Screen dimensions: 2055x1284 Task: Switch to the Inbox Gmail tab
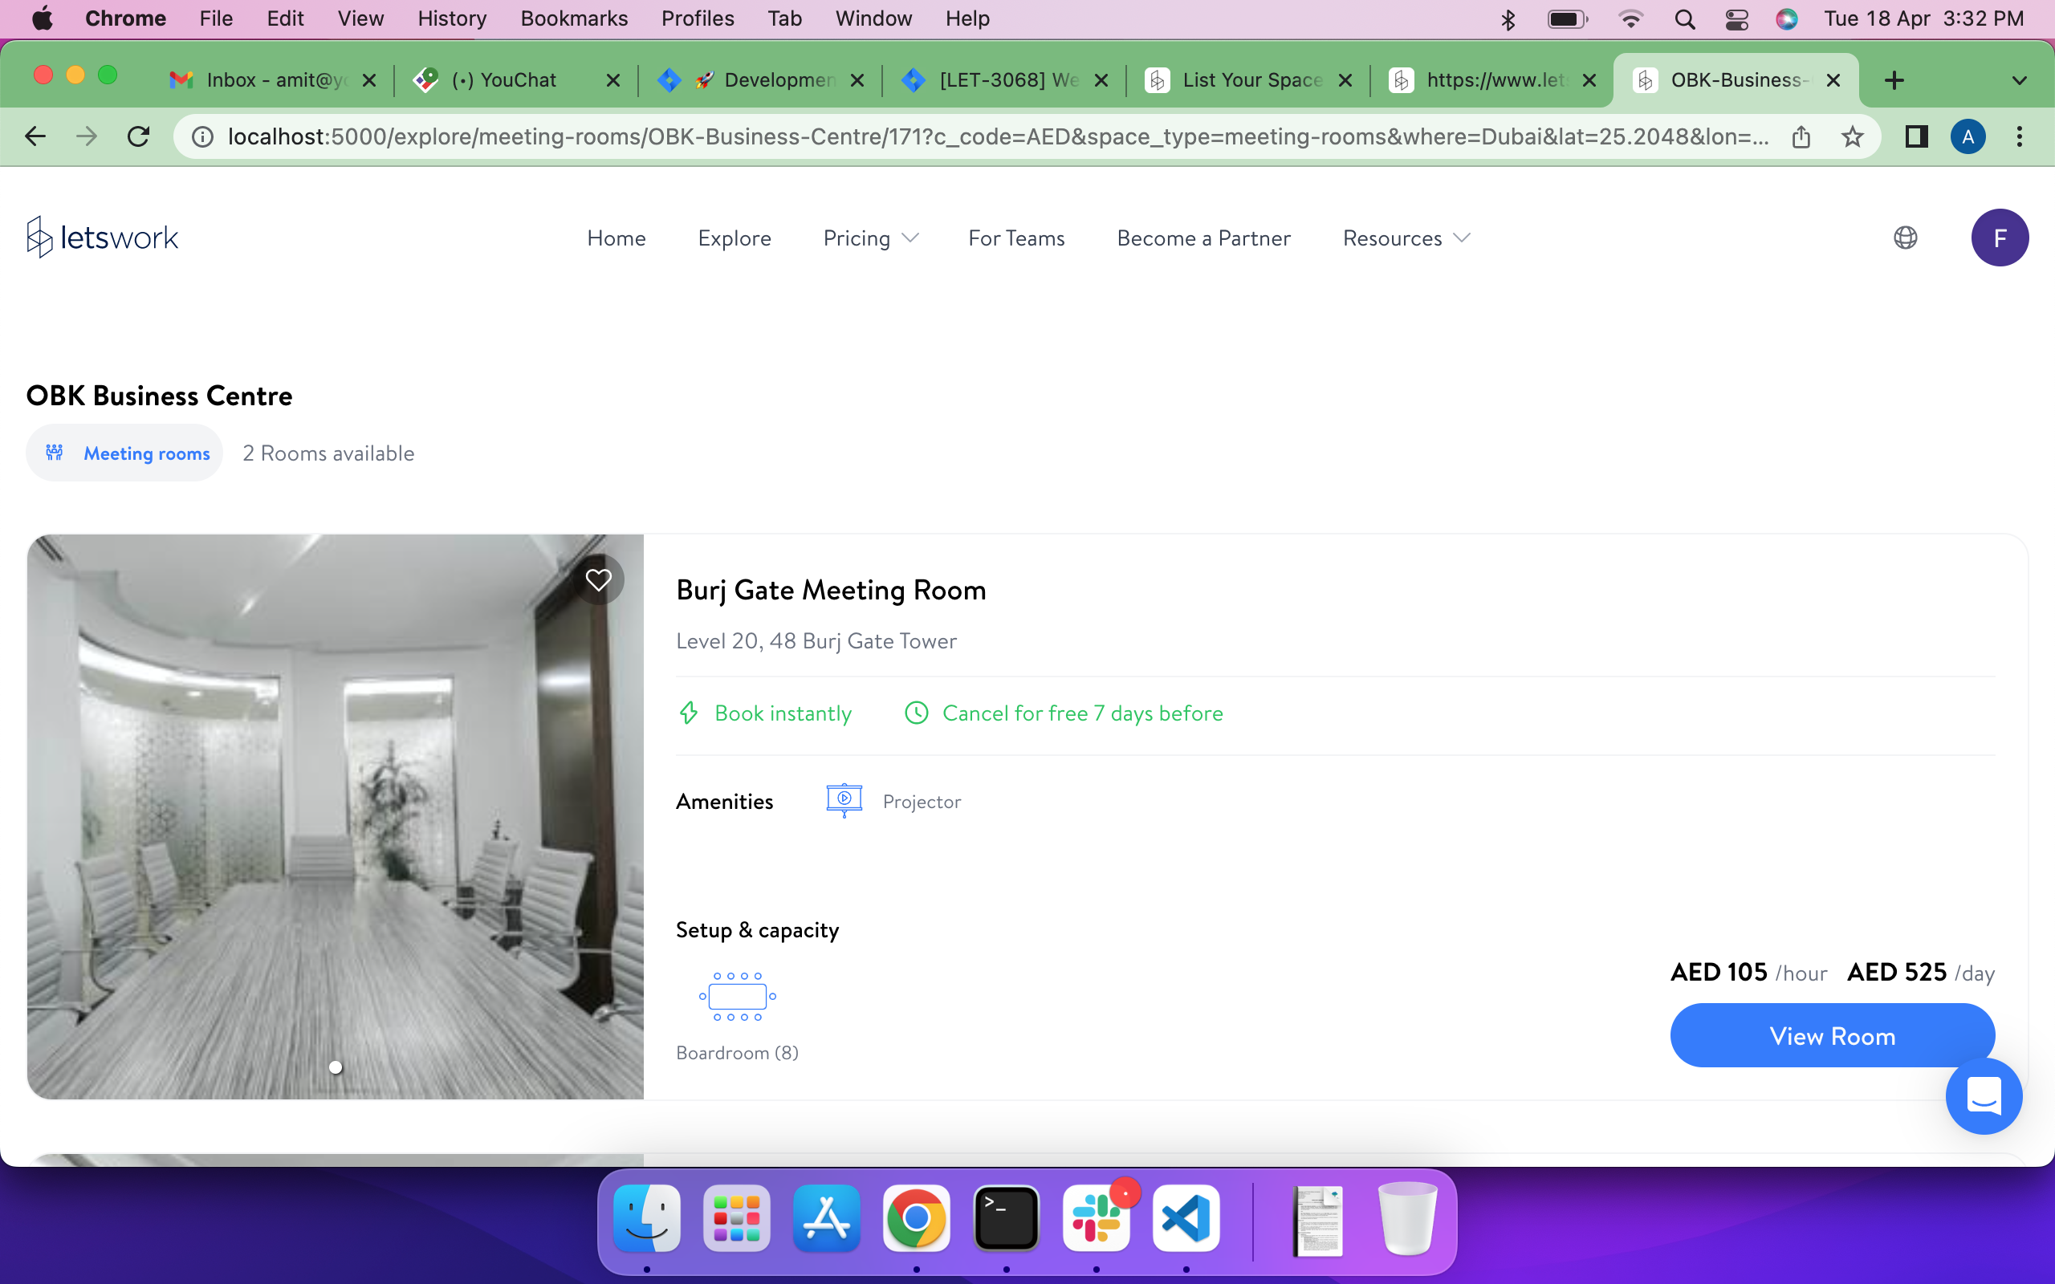tap(272, 79)
